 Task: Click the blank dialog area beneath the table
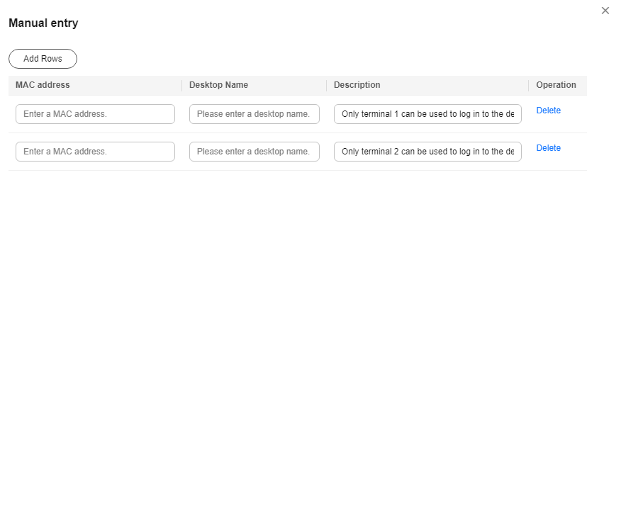click(x=298, y=340)
